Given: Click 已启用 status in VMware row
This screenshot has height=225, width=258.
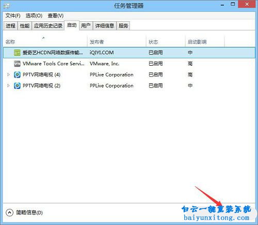Looking at the screenshot, I should point(156,64).
